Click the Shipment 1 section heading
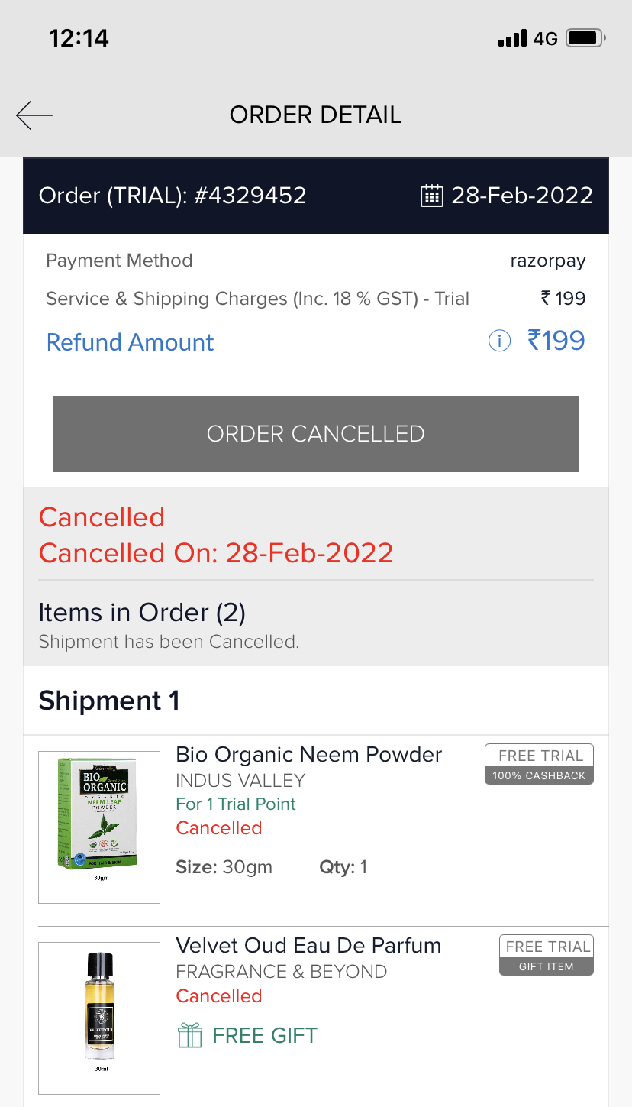632x1107 pixels. click(x=109, y=701)
